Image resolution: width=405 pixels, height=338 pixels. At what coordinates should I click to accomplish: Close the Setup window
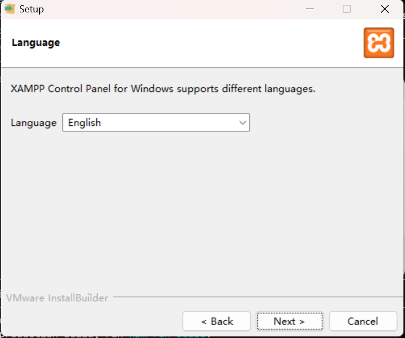pyautogui.click(x=385, y=9)
